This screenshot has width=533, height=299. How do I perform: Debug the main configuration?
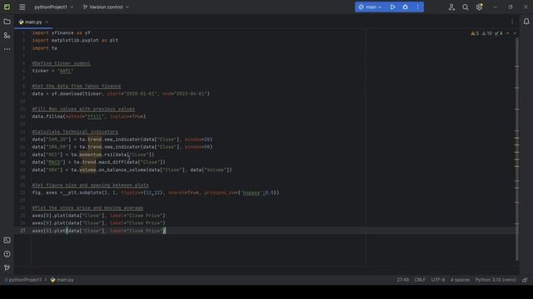tap(406, 7)
